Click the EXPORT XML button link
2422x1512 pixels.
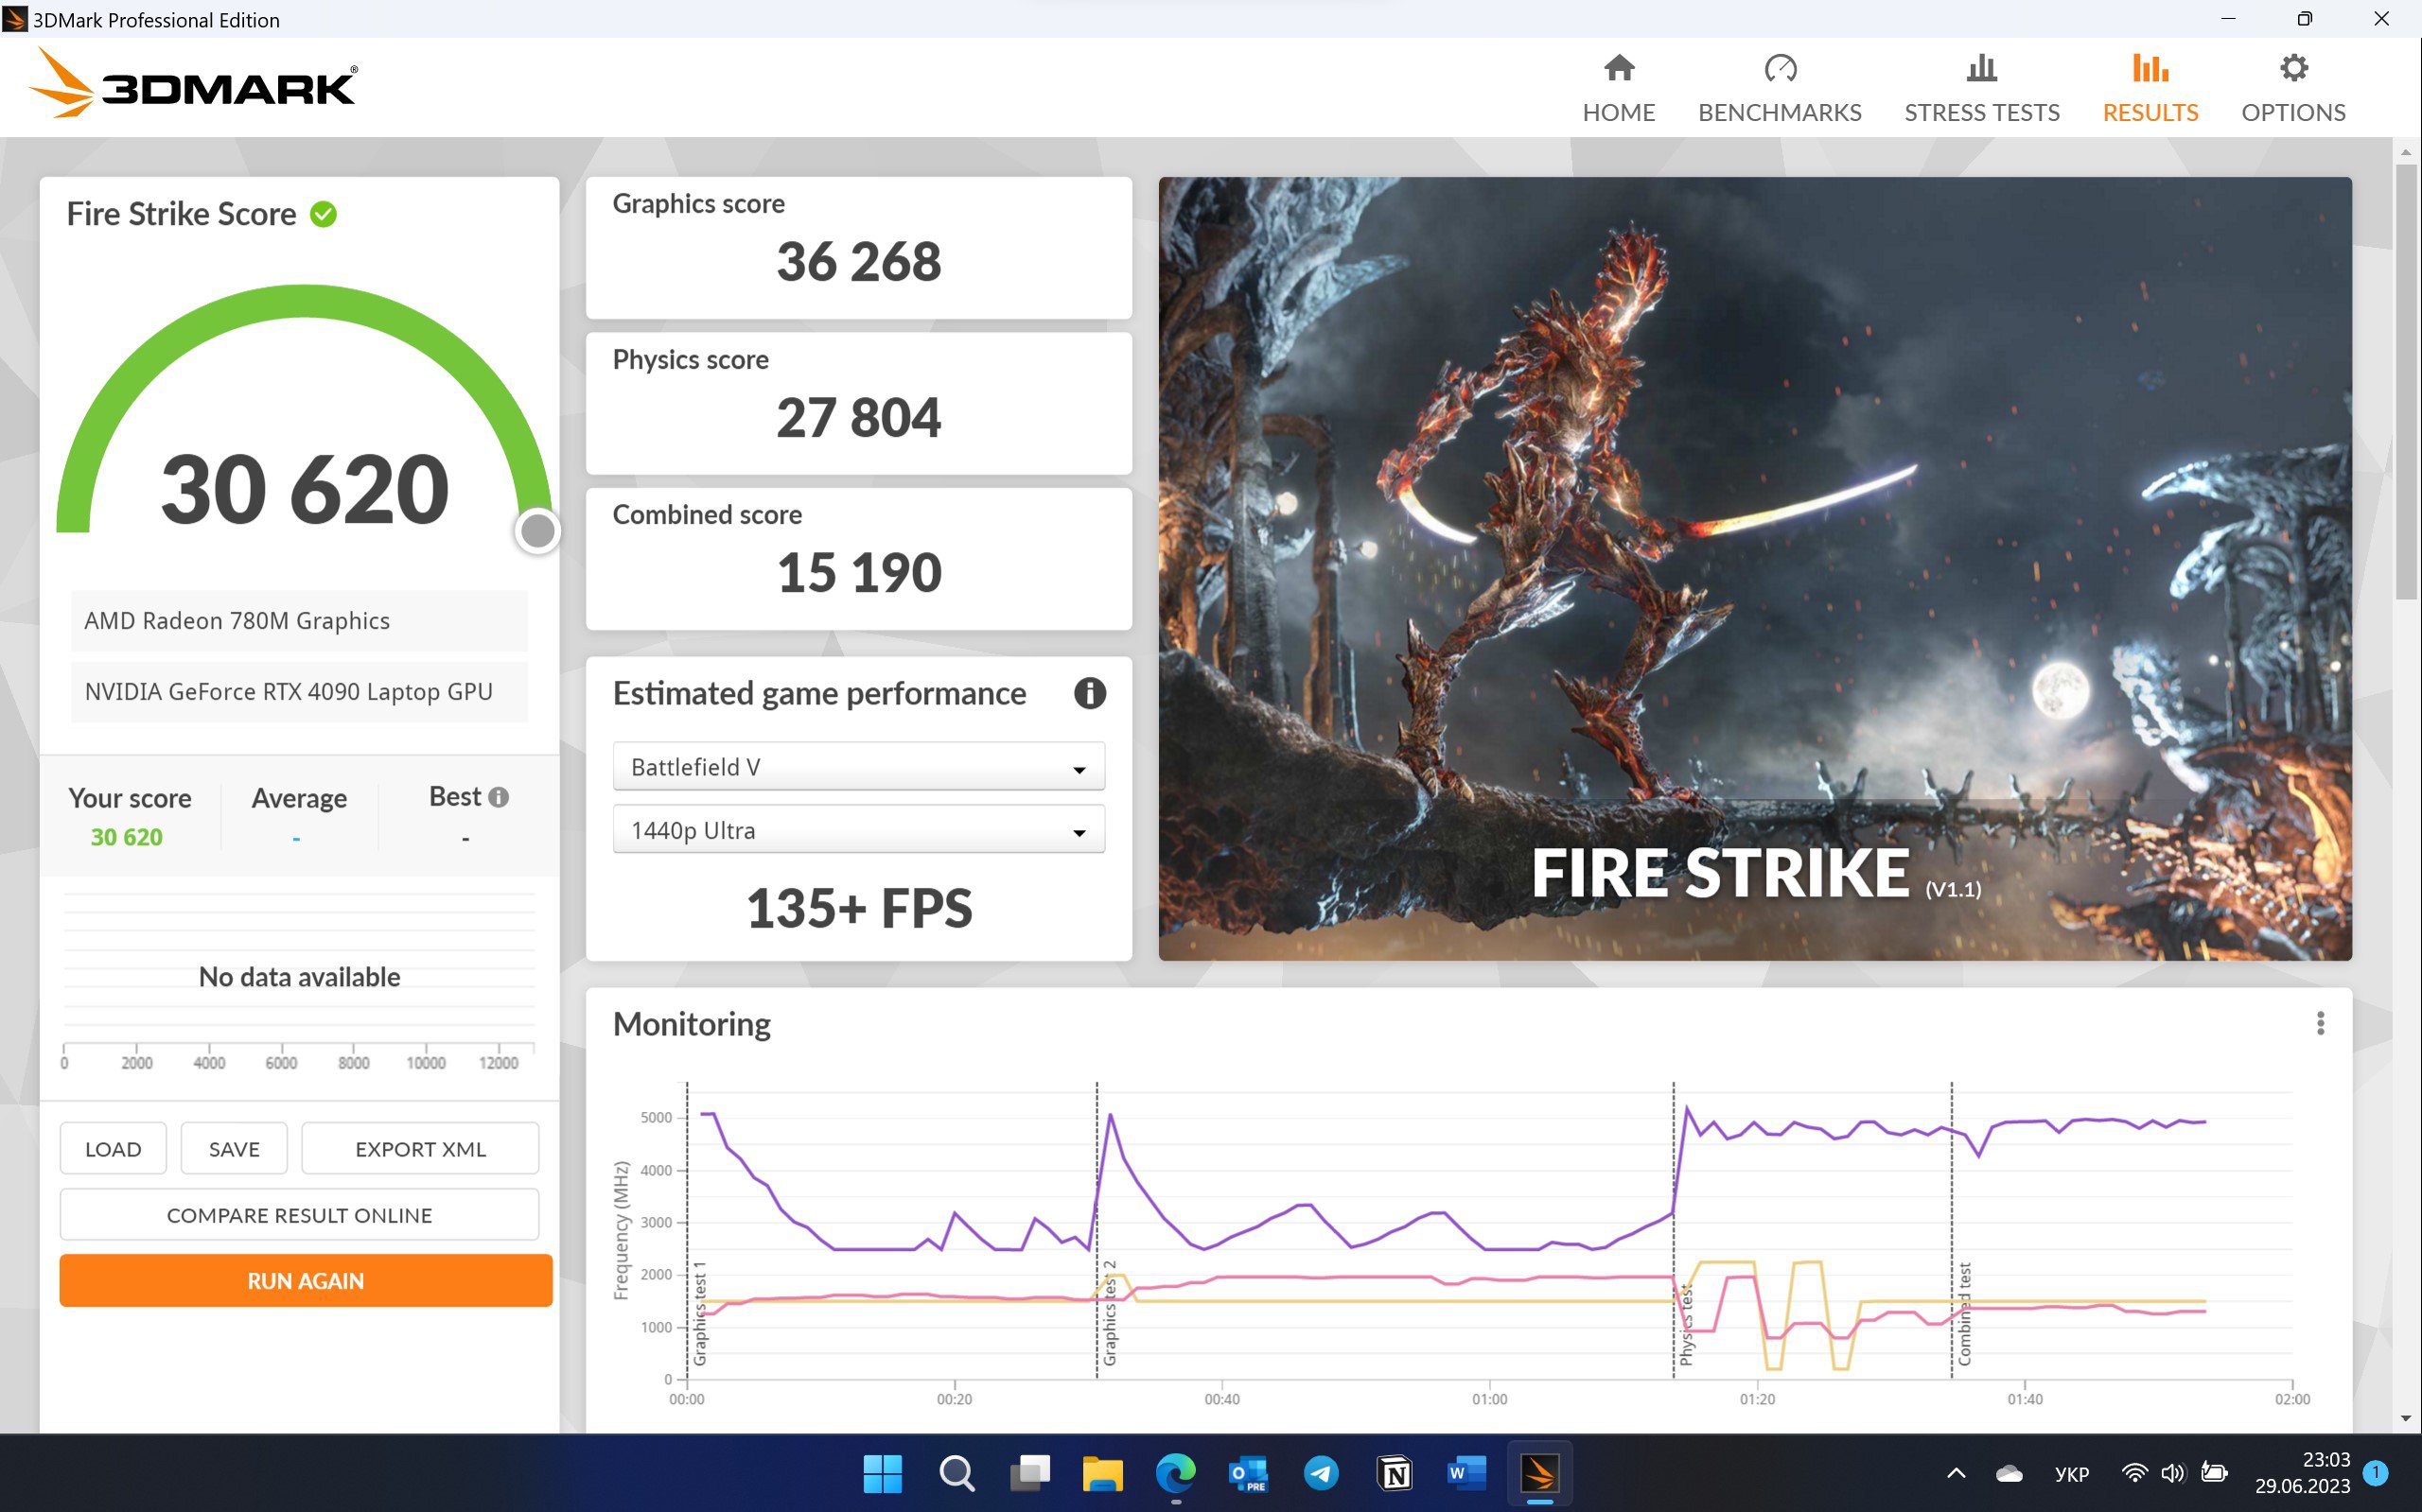pos(420,1148)
